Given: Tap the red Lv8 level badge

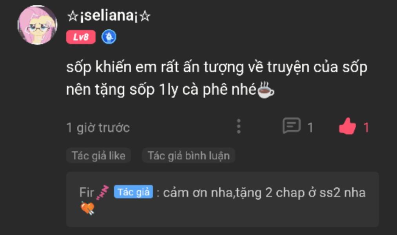Looking at the screenshot, I should click(81, 37).
